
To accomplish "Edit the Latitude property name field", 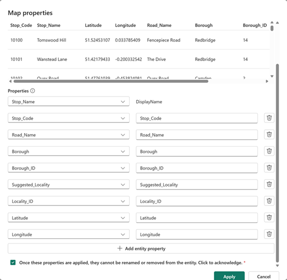I will tap(197, 218).
